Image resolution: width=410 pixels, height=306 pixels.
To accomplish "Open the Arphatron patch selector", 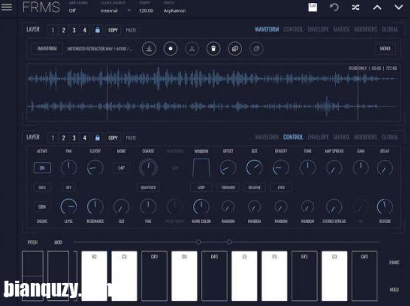I will pos(174,11).
